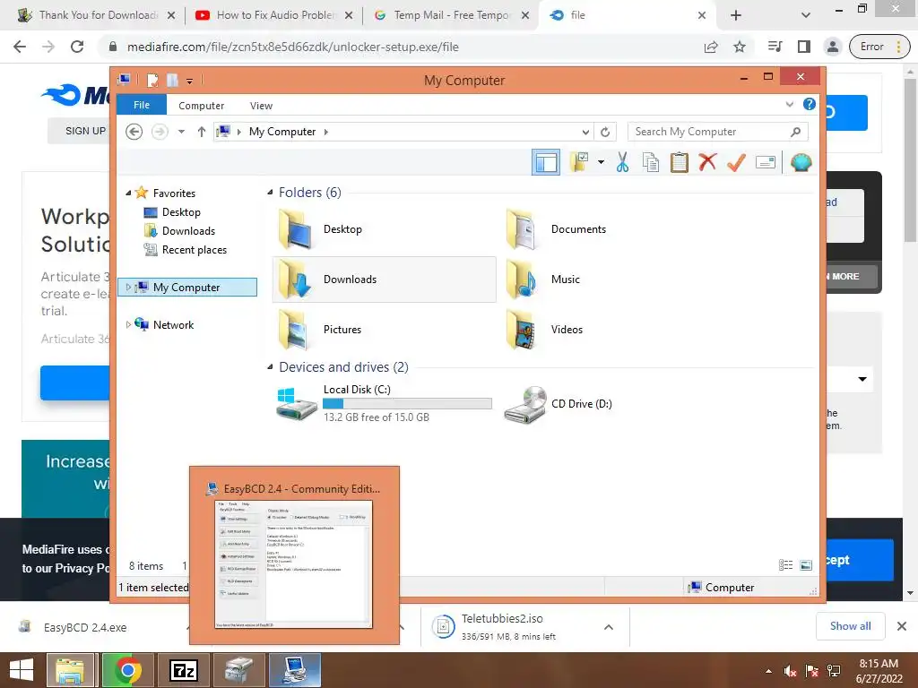
Task: Click EasyBCD 2.4.exe in downloads bar
Action: coord(85,627)
